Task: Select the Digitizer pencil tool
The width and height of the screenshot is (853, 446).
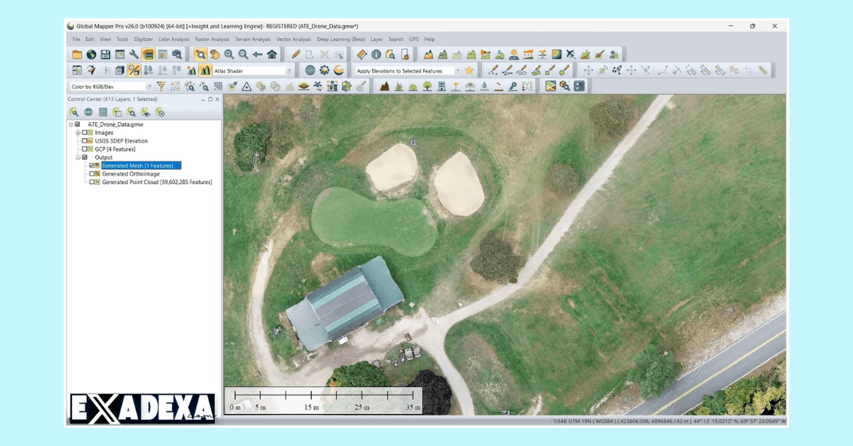Action: tap(296, 55)
